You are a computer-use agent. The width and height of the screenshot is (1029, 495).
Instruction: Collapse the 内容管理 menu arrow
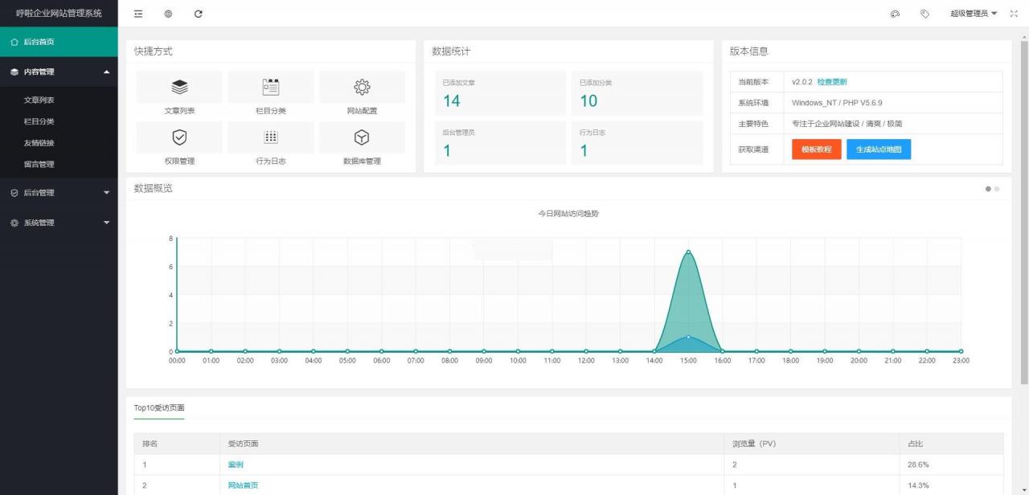tap(107, 72)
